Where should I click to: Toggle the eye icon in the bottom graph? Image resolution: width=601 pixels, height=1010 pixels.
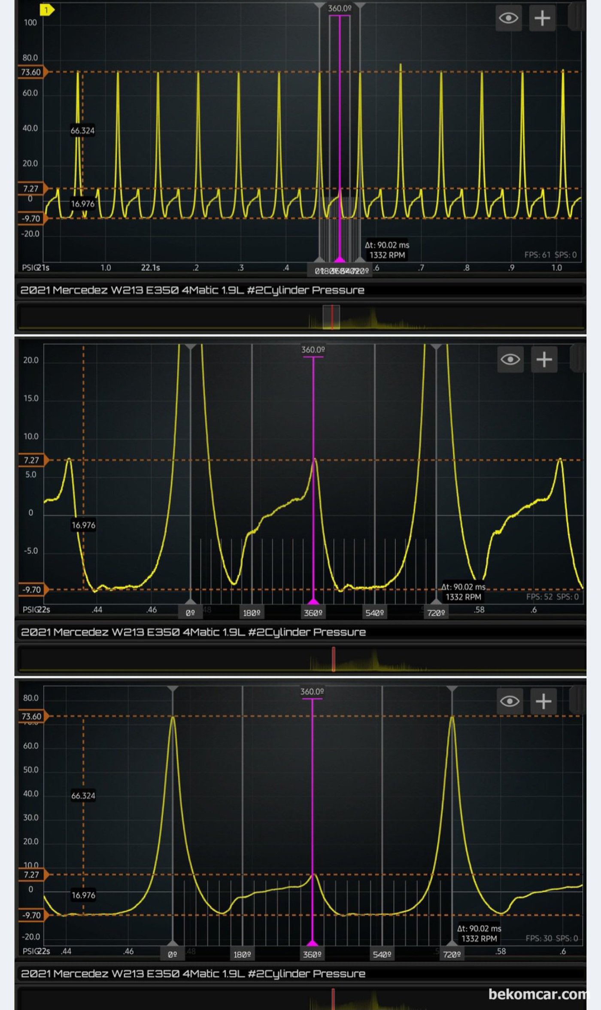coord(509,701)
